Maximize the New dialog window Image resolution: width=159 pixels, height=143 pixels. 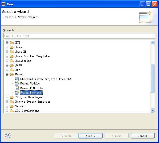coord(148,4)
